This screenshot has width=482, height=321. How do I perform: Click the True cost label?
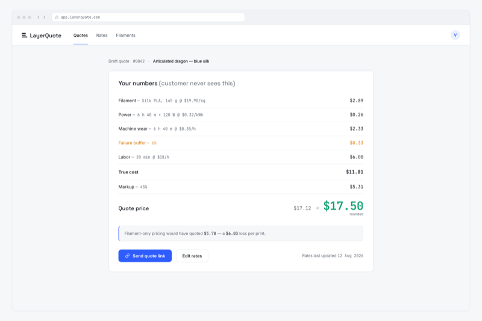pos(128,172)
